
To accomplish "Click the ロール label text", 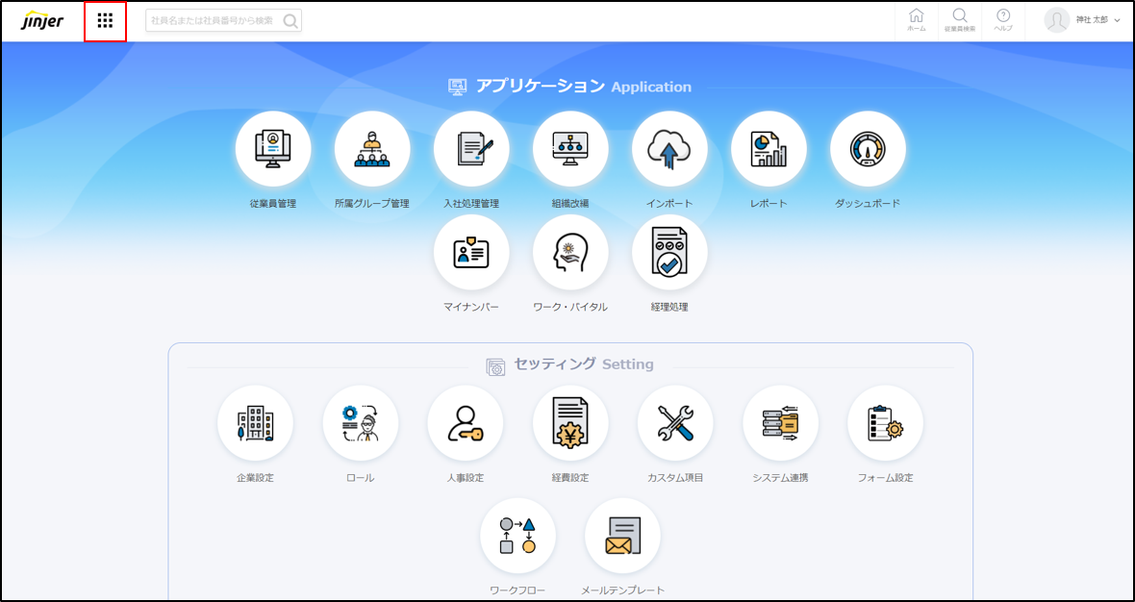I will point(361,478).
